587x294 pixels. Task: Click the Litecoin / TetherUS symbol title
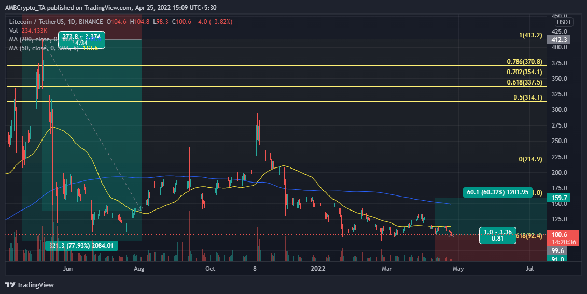(x=56, y=22)
